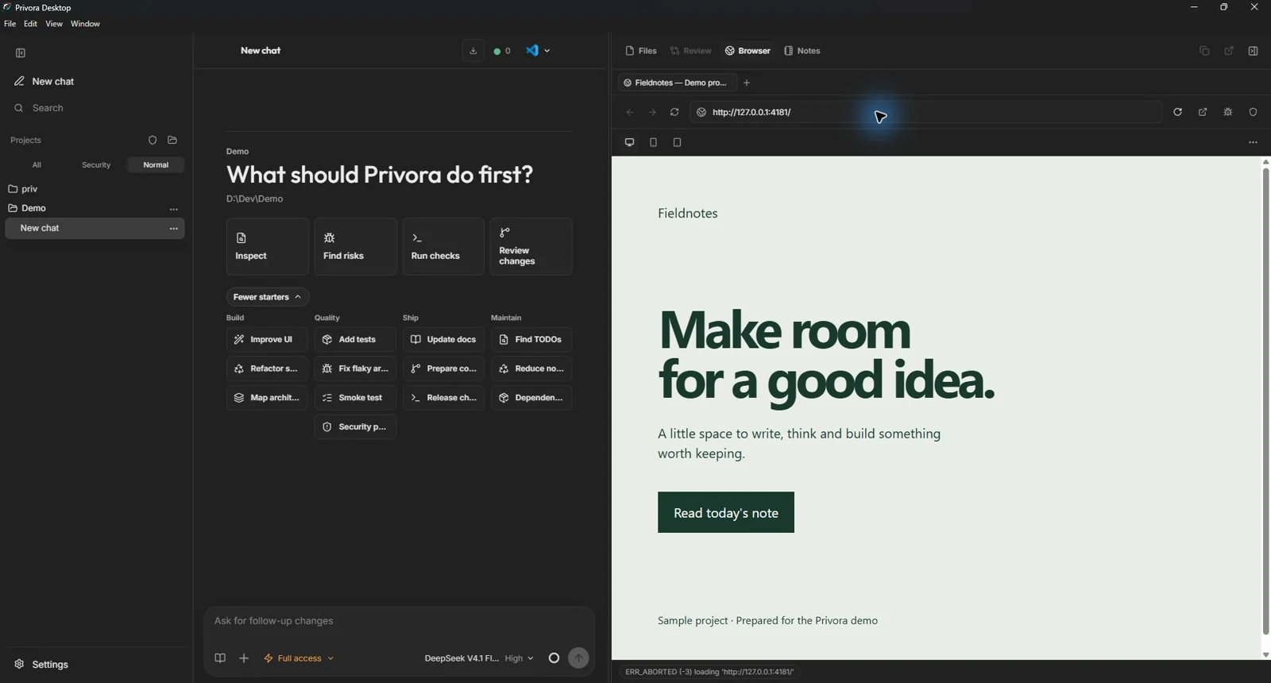Image resolution: width=1271 pixels, height=683 pixels.
Task: Open browser overflow menu with three dots
Action: click(1253, 143)
